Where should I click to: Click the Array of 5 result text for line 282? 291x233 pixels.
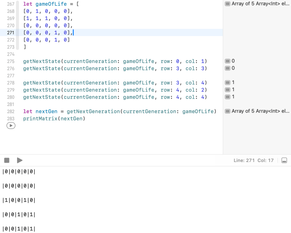click(x=260, y=111)
